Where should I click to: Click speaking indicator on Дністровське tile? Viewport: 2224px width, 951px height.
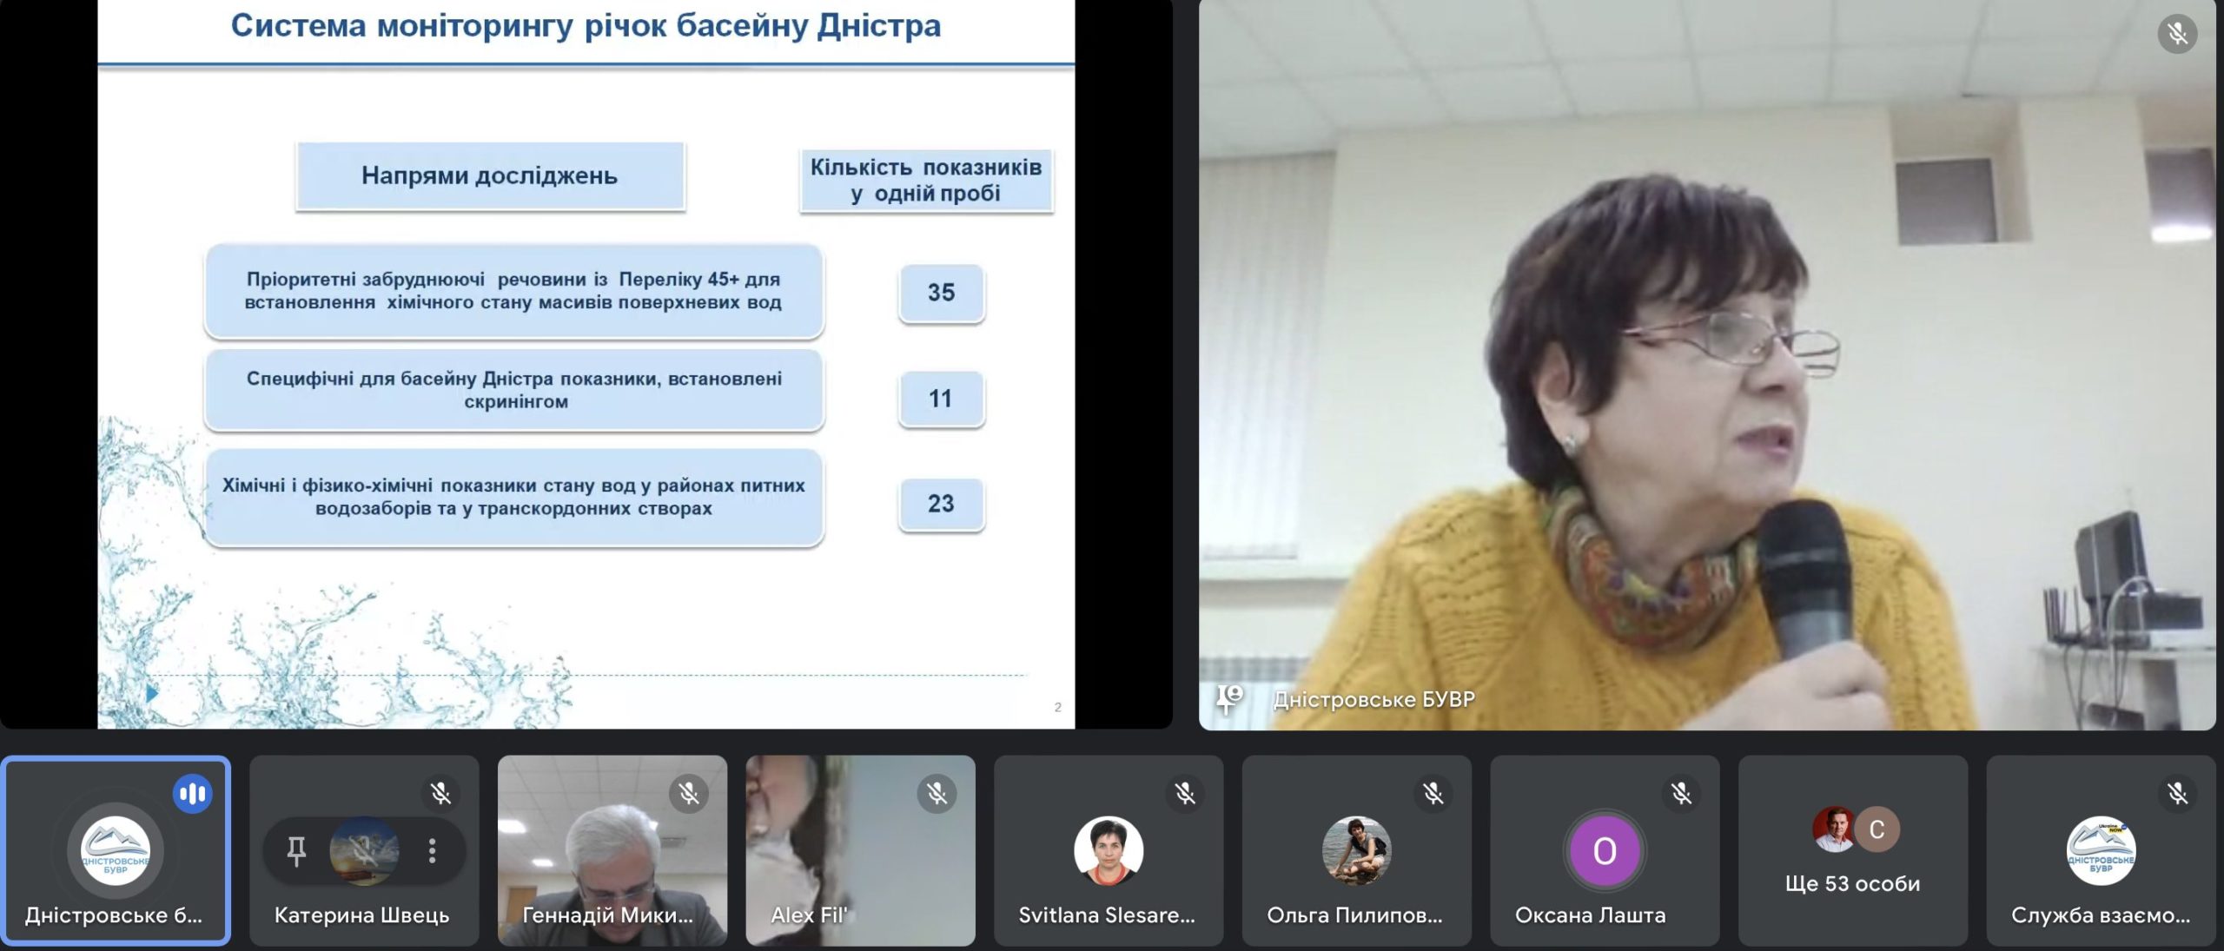pos(192,793)
